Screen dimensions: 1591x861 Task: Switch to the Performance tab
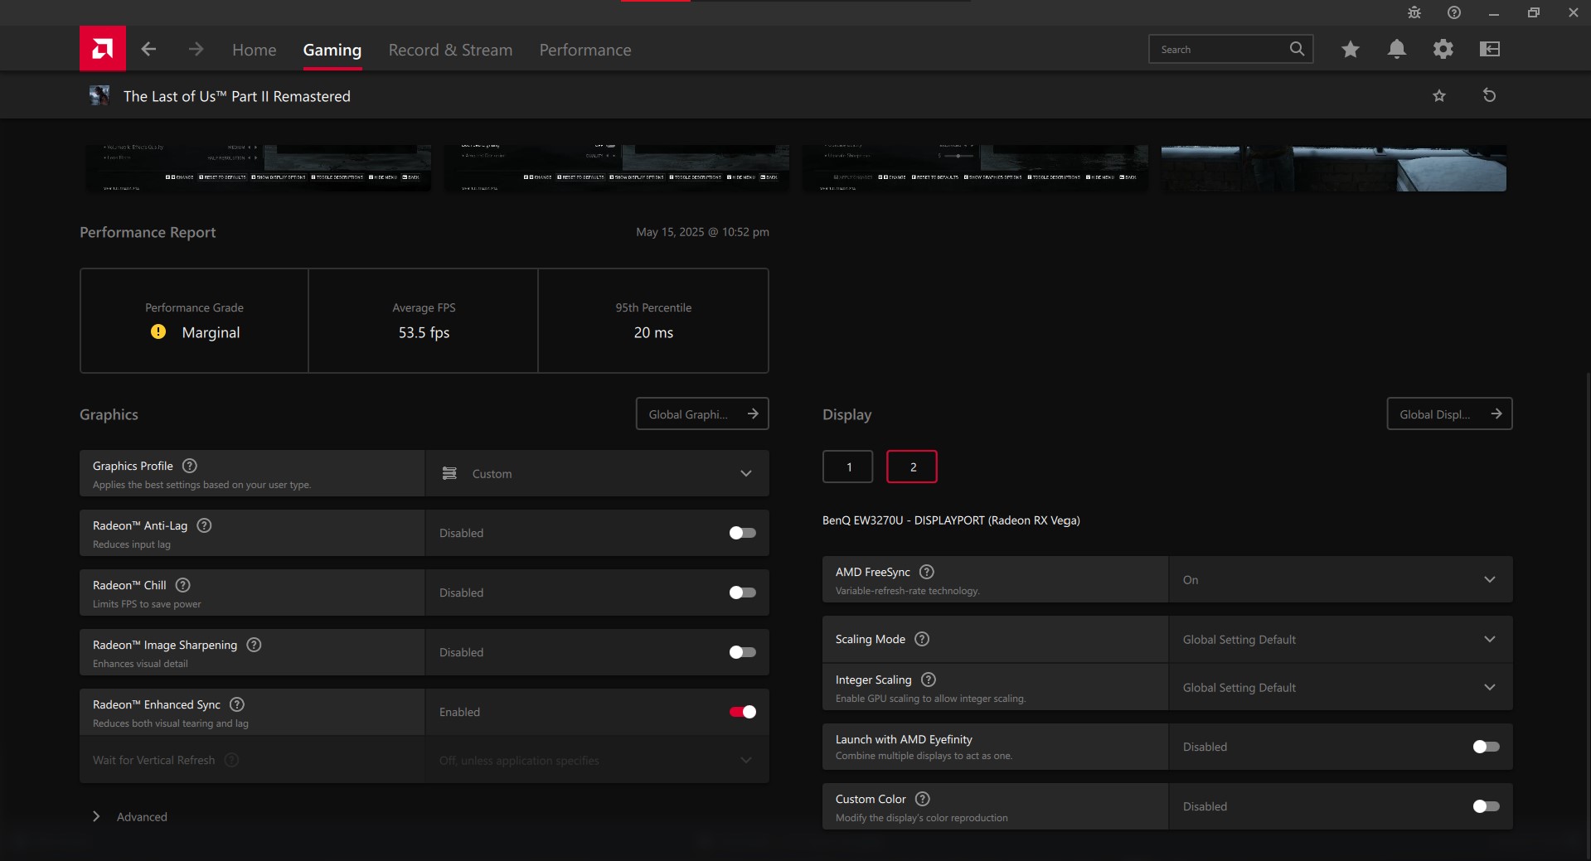point(585,50)
